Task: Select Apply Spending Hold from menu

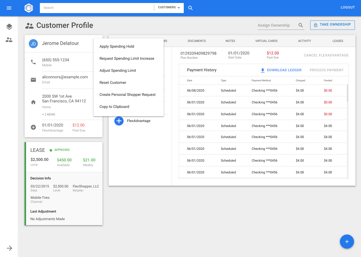Action: (117, 46)
